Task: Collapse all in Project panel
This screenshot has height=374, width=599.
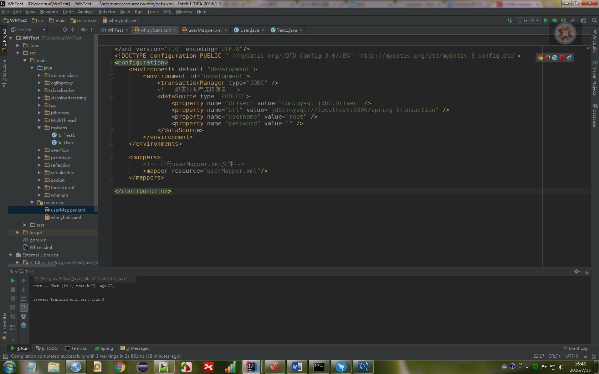Action: [72, 30]
